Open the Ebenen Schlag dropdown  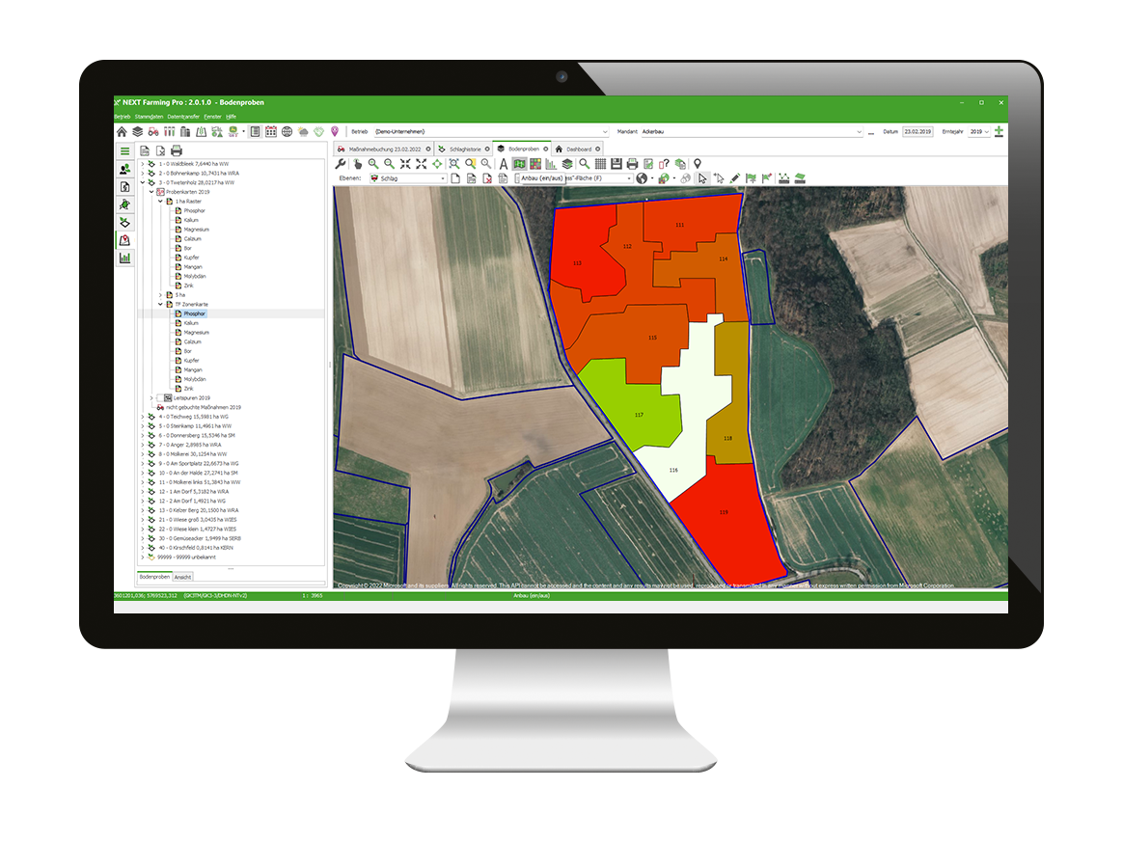pos(443,177)
